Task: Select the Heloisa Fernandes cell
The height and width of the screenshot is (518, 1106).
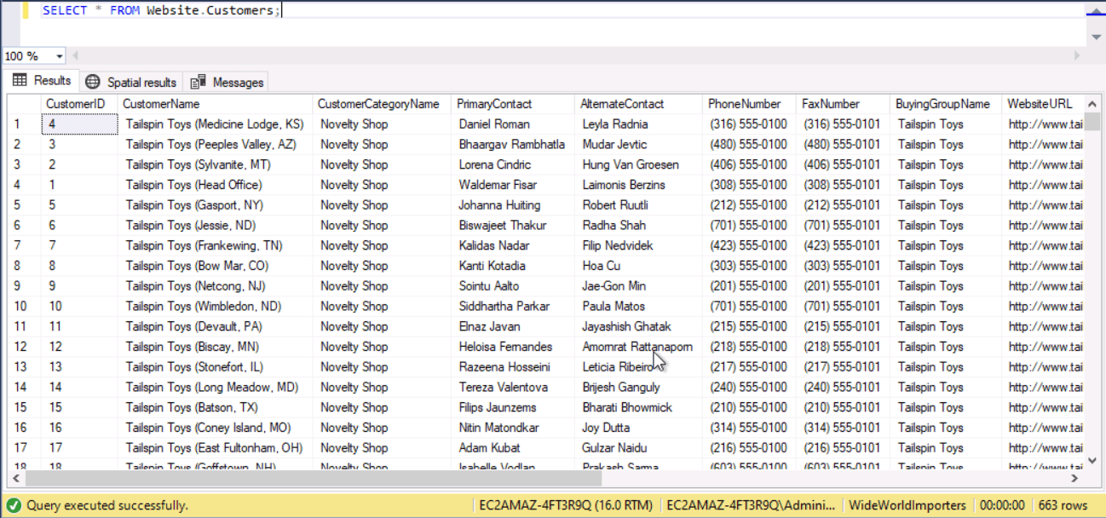Action: pyautogui.click(x=513, y=347)
